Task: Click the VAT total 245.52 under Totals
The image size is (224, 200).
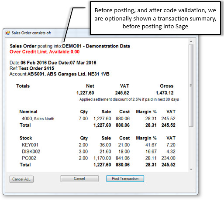Action: click(x=122, y=93)
